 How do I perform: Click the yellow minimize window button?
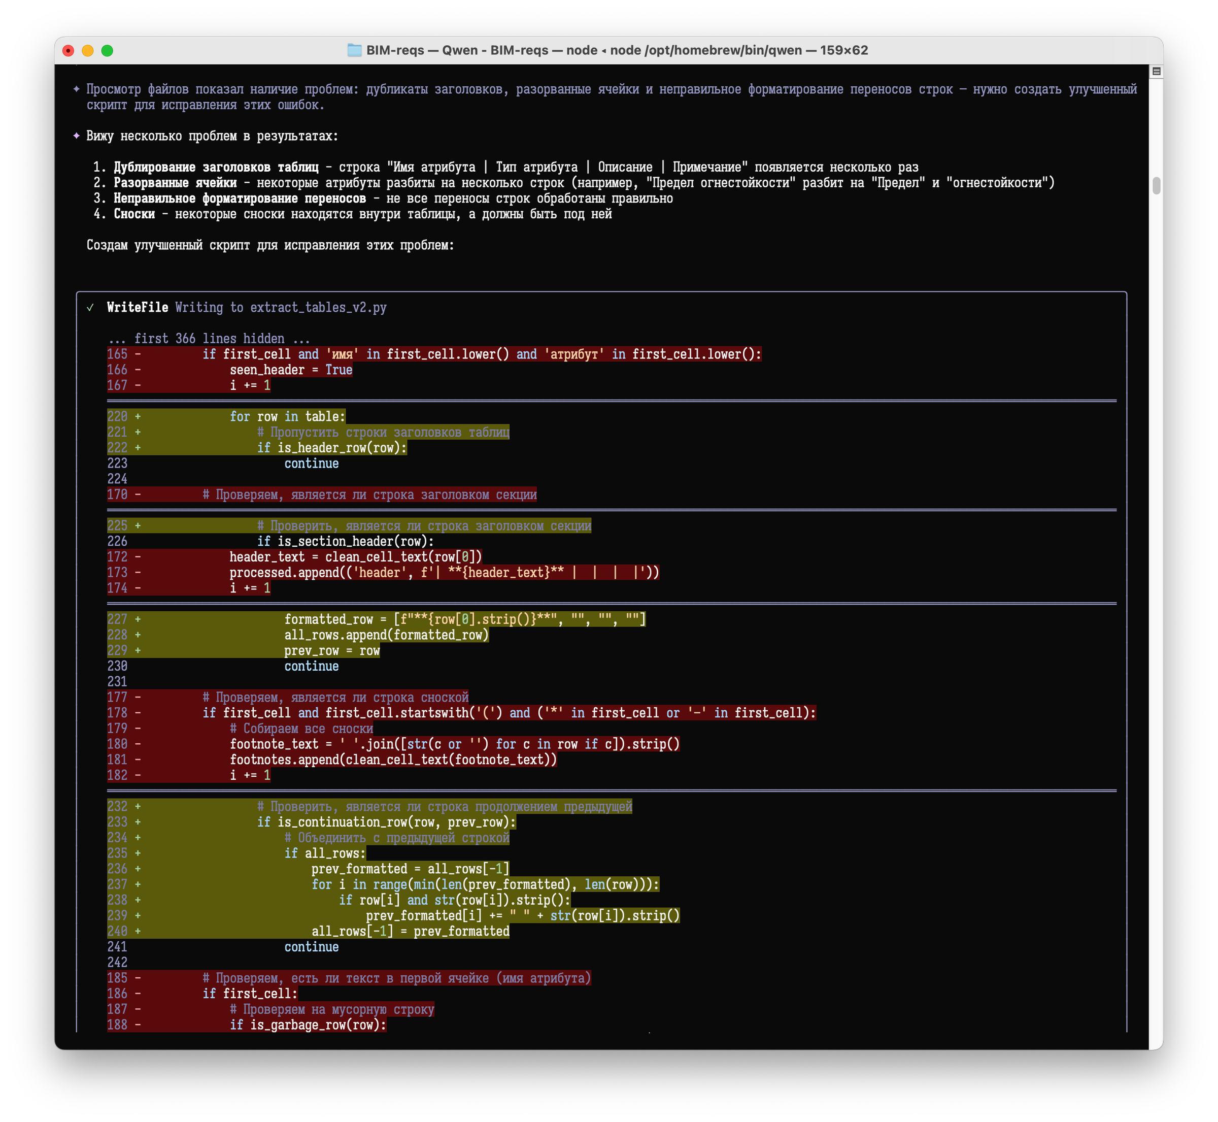(x=88, y=51)
